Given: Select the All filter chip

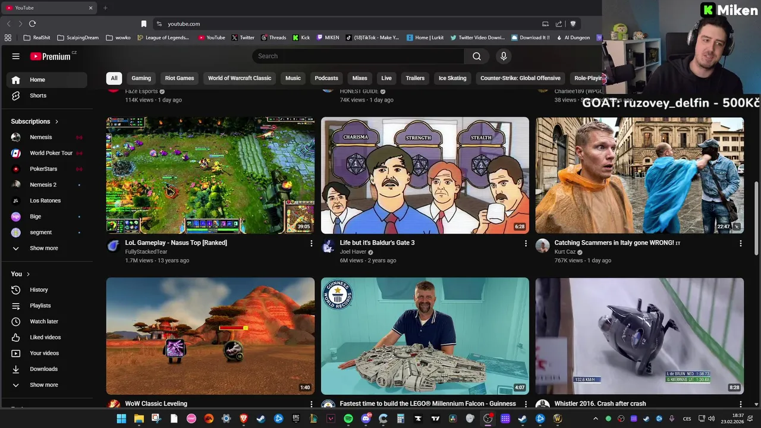Looking at the screenshot, I should pyautogui.click(x=114, y=78).
